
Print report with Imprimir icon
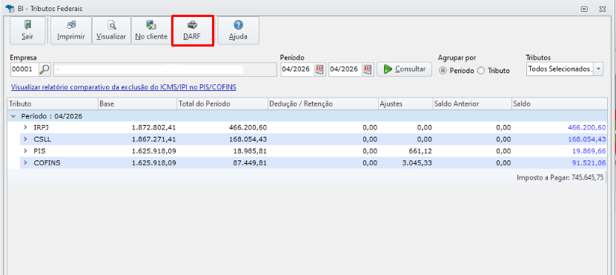[x=71, y=25]
